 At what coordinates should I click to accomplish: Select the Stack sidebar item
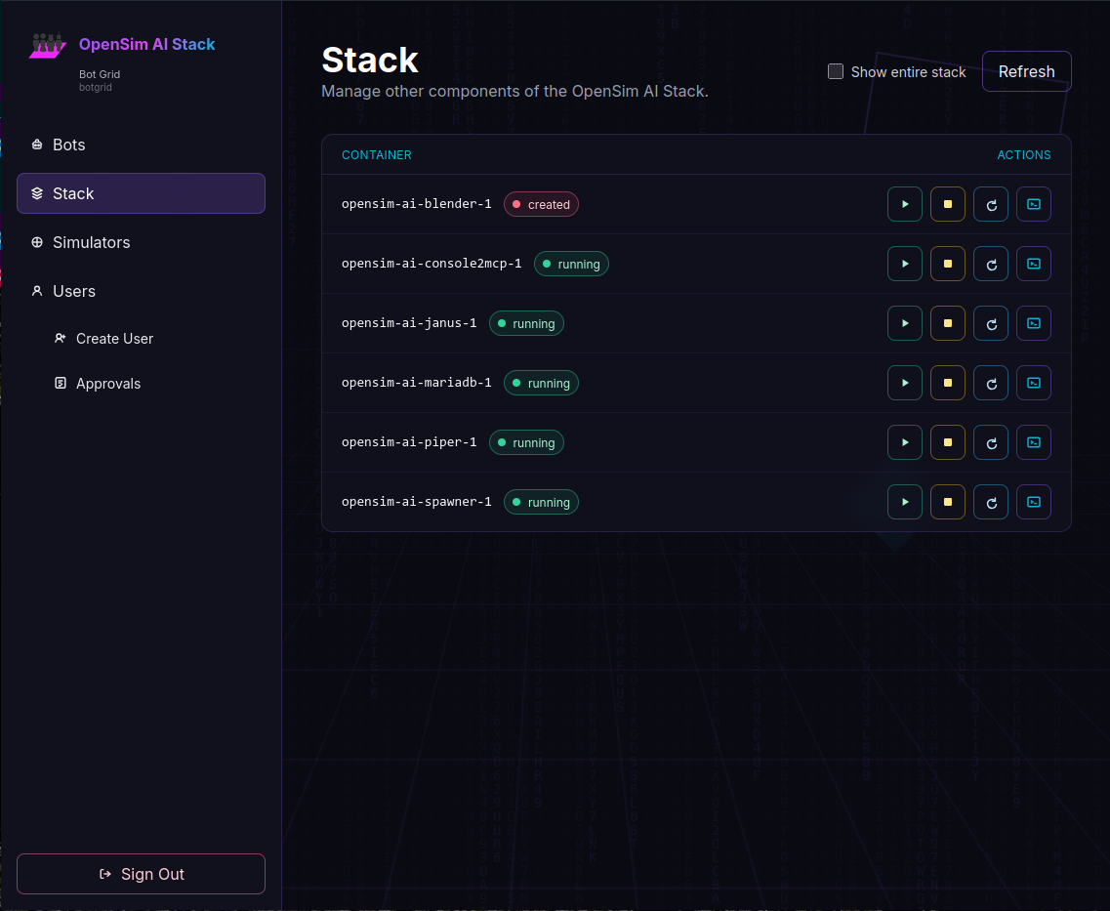coord(141,193)
